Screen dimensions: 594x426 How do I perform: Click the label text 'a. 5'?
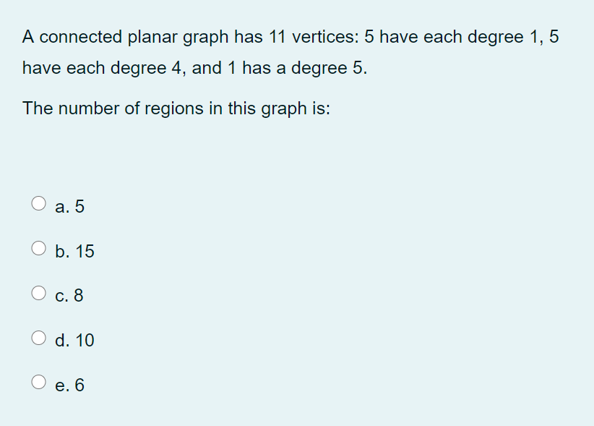point(69,207)
